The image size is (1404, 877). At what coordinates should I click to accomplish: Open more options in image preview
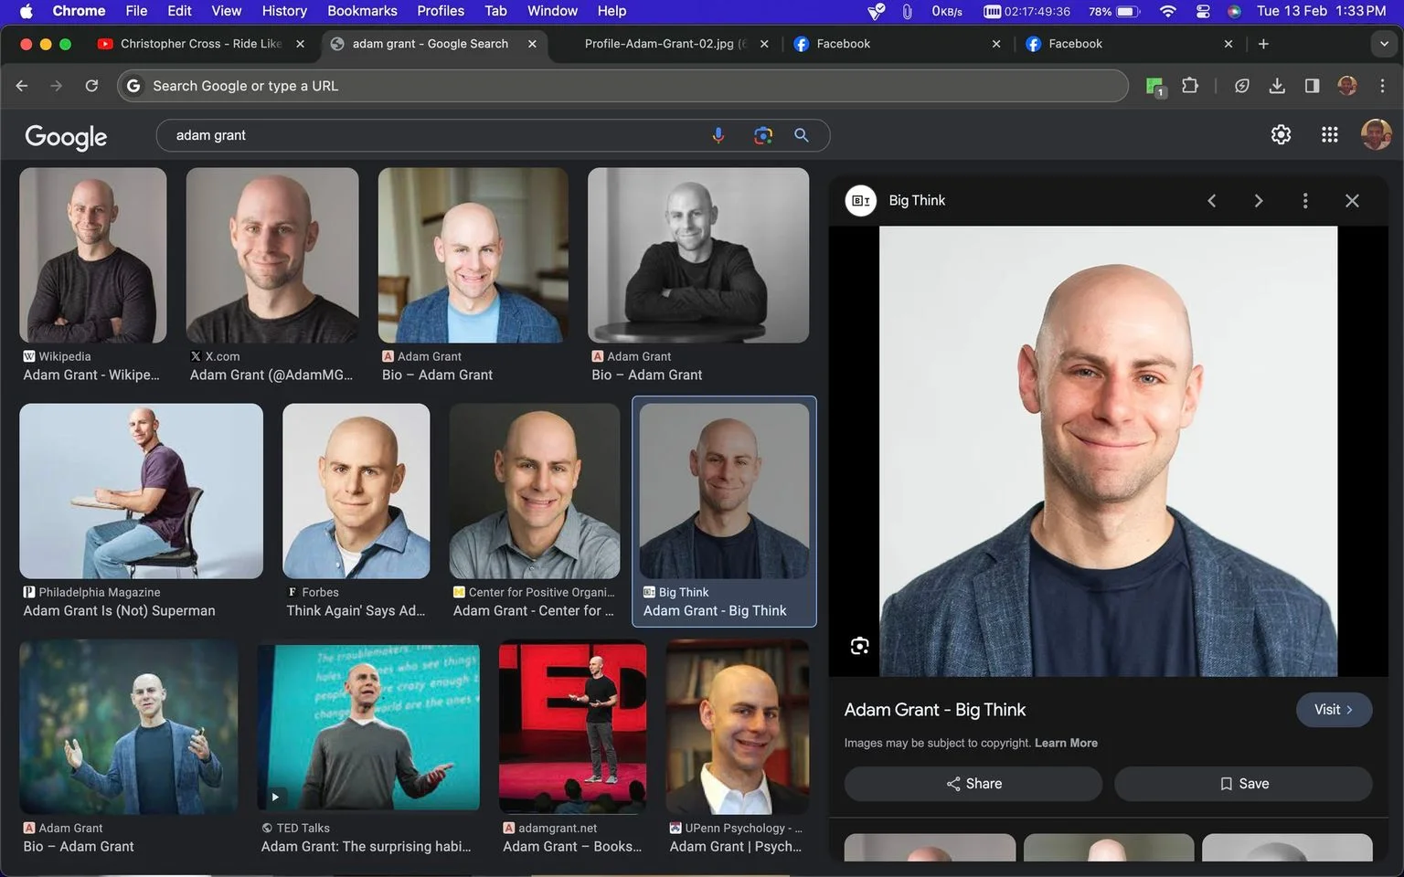tap(1305, 201)
